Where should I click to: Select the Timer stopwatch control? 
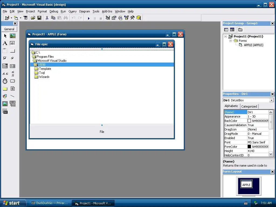(5, 81)
